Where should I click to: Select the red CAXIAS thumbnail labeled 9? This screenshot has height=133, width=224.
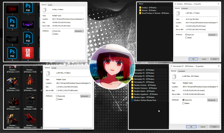28,52
